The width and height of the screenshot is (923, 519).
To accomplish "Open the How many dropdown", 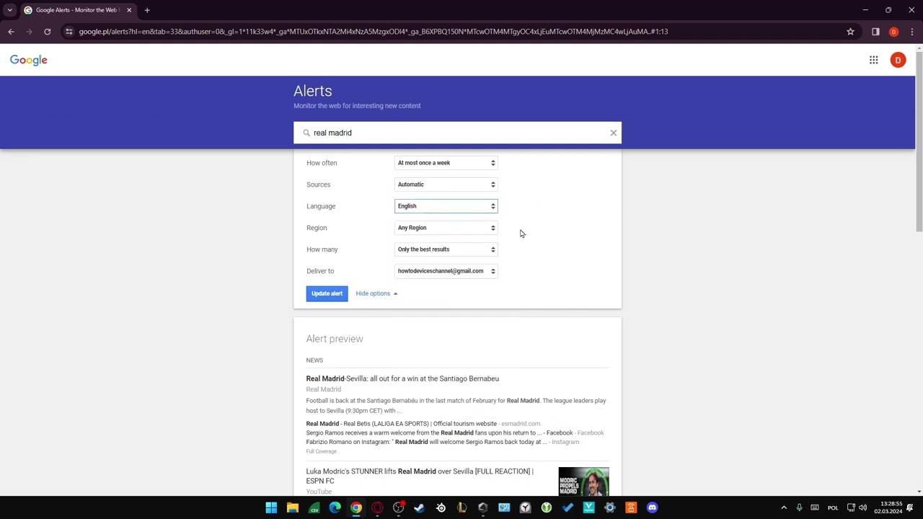I will pos(446,249).
